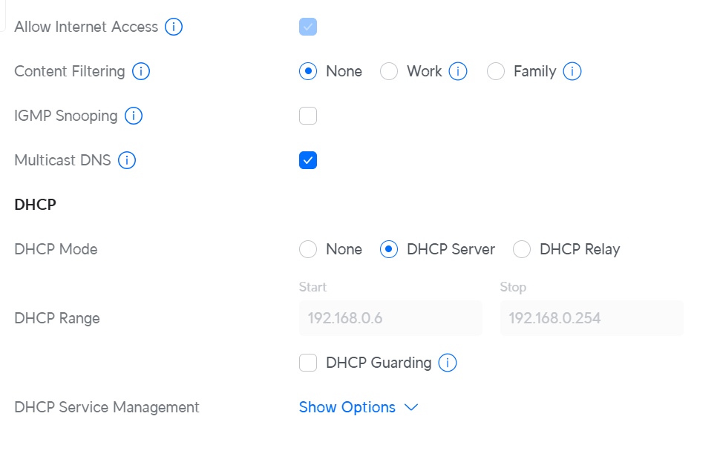Choose Work content filtering
This screenshot has width=720, height=465.
[389, 72]
